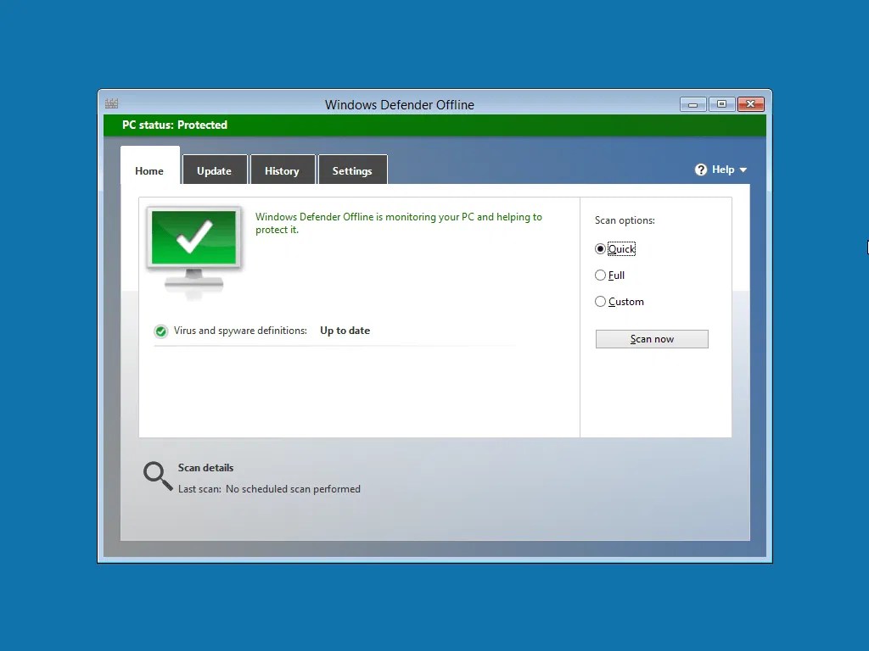Click the Scan details magnifier icon
Viewport: 869px width, 651px height.
(x=156, y=476)
